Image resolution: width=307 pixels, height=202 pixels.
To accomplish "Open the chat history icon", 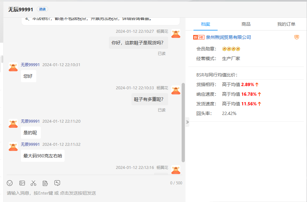I will coord(57,183).
